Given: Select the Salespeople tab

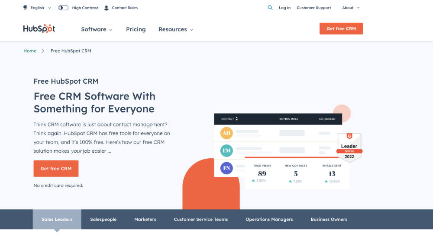Looking at the screenshot, I should tap(103, 219).
